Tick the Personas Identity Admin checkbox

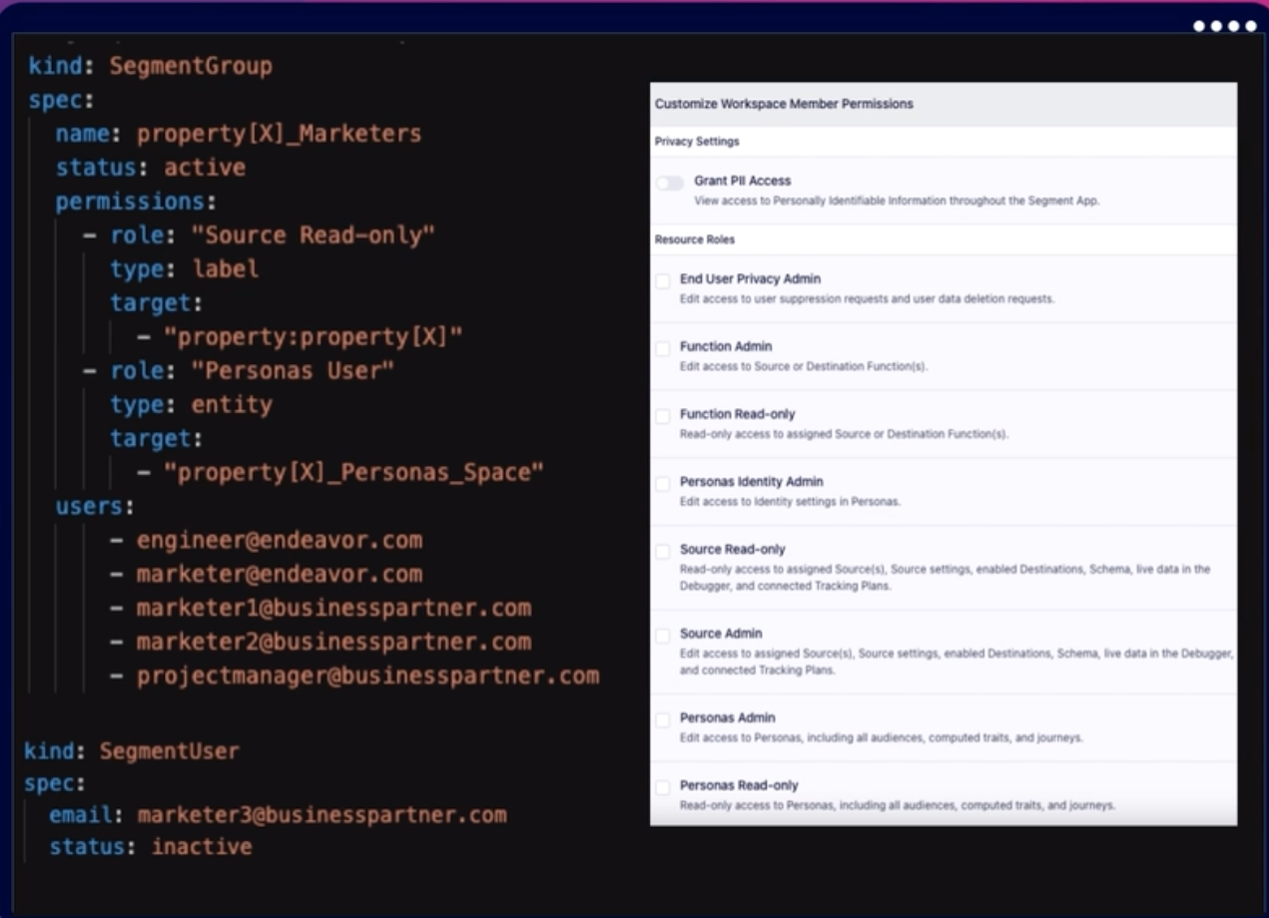coord(663,484)
